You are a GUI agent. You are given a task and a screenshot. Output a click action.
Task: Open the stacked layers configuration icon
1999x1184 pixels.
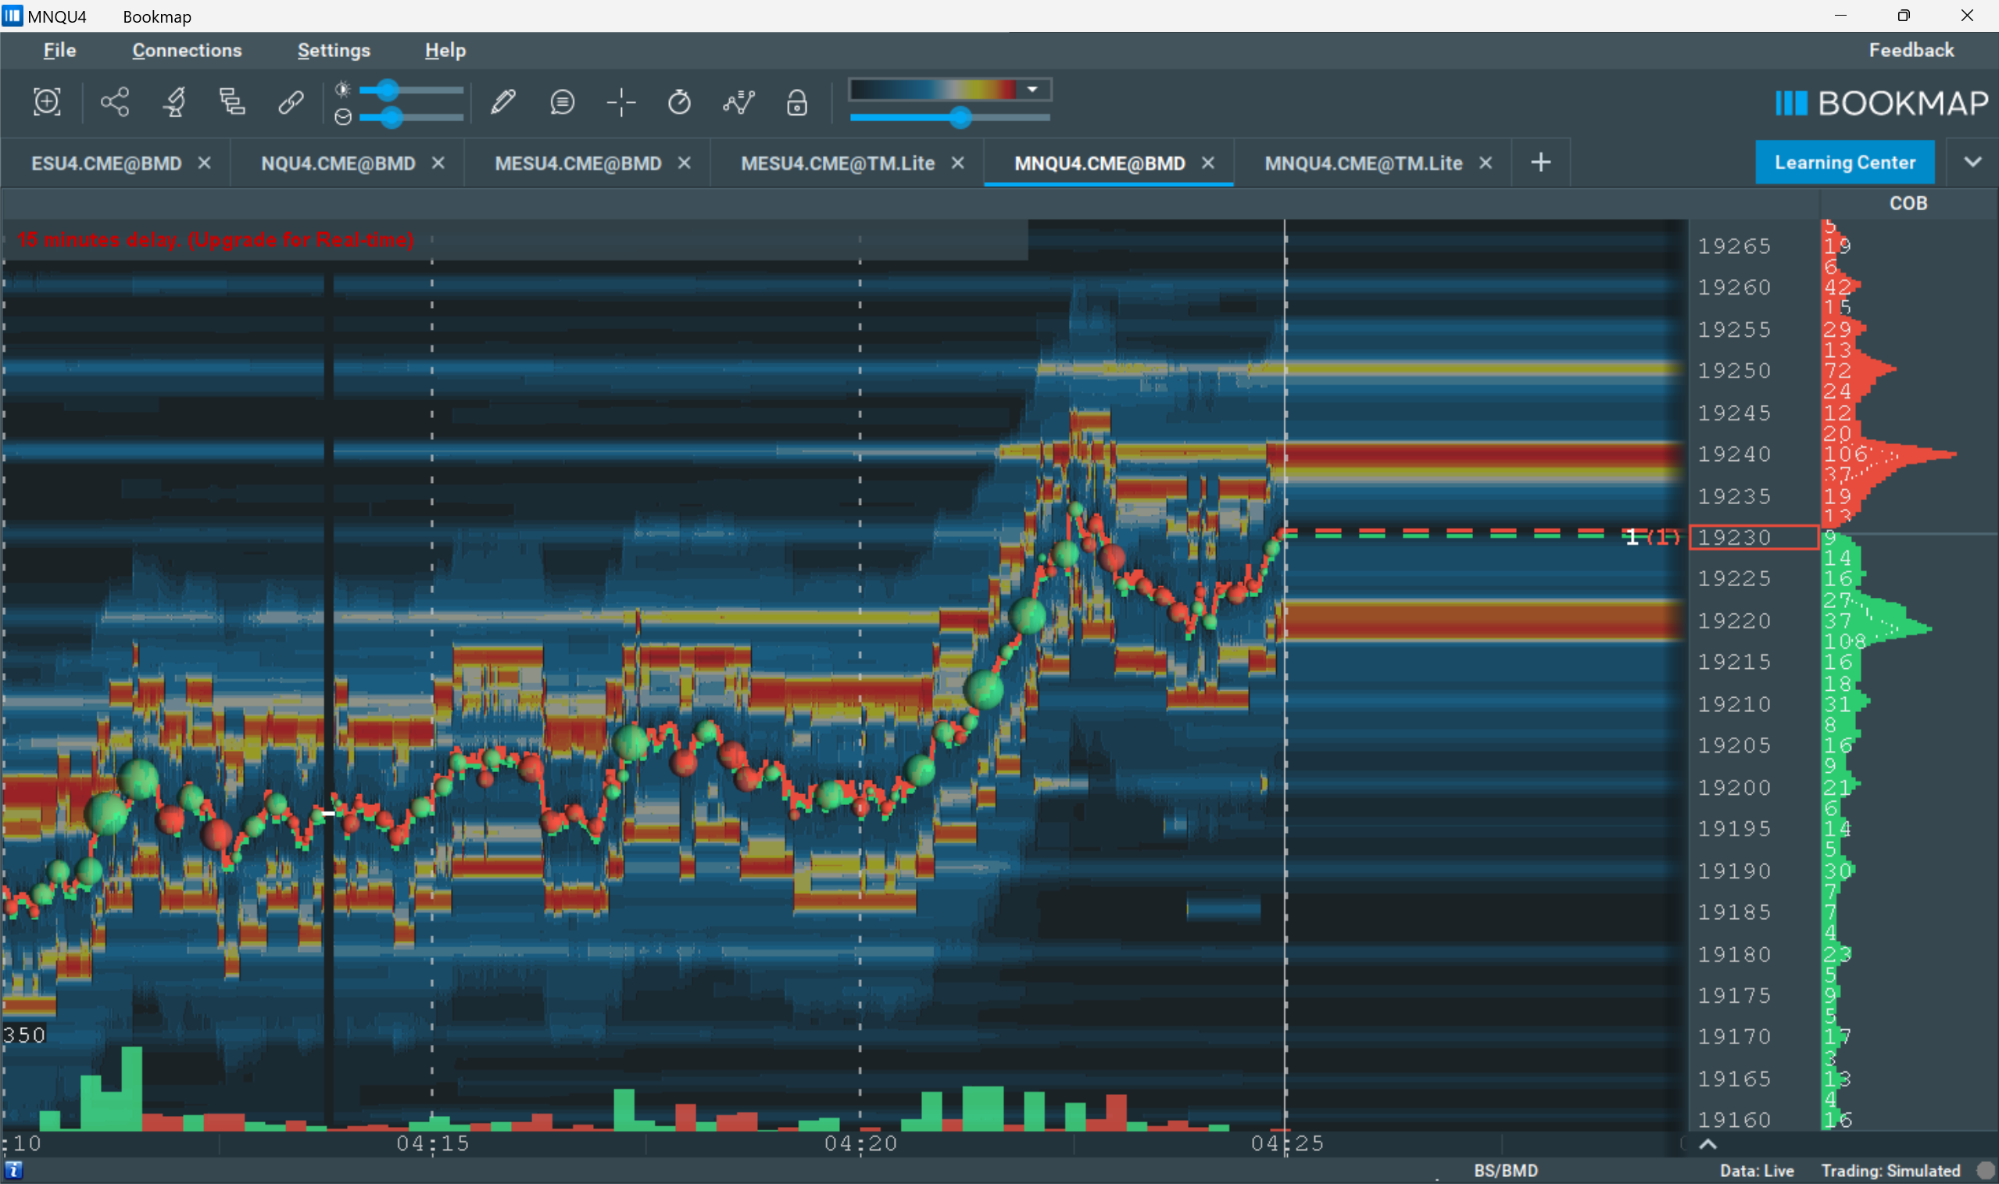click(x=232, y=102)
